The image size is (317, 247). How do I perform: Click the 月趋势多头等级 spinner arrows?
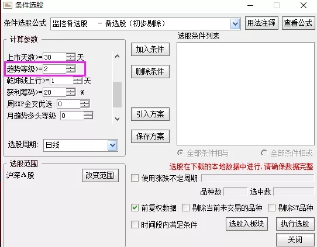click(x=88, y=116)
